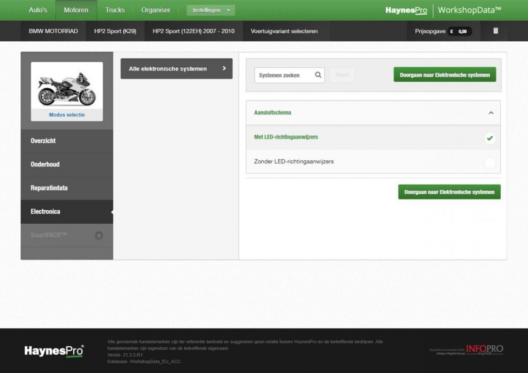Click the Reset button

point(342,75)
